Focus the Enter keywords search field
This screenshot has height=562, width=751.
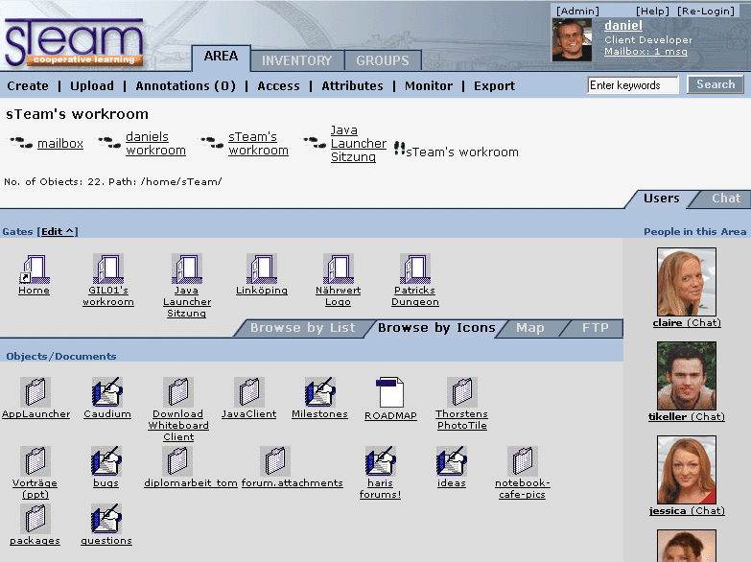tap(633, 85)
